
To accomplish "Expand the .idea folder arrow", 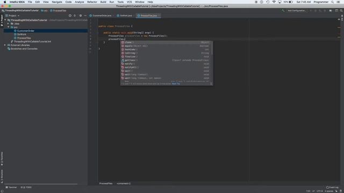I will 9,24.
